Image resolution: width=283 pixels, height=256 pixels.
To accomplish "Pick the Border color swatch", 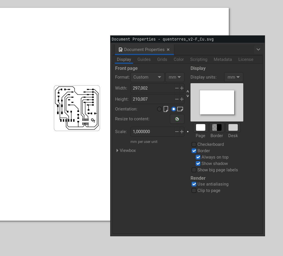I will click(217, 128).
